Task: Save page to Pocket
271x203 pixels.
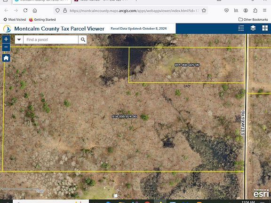Action: coord(226,10)
